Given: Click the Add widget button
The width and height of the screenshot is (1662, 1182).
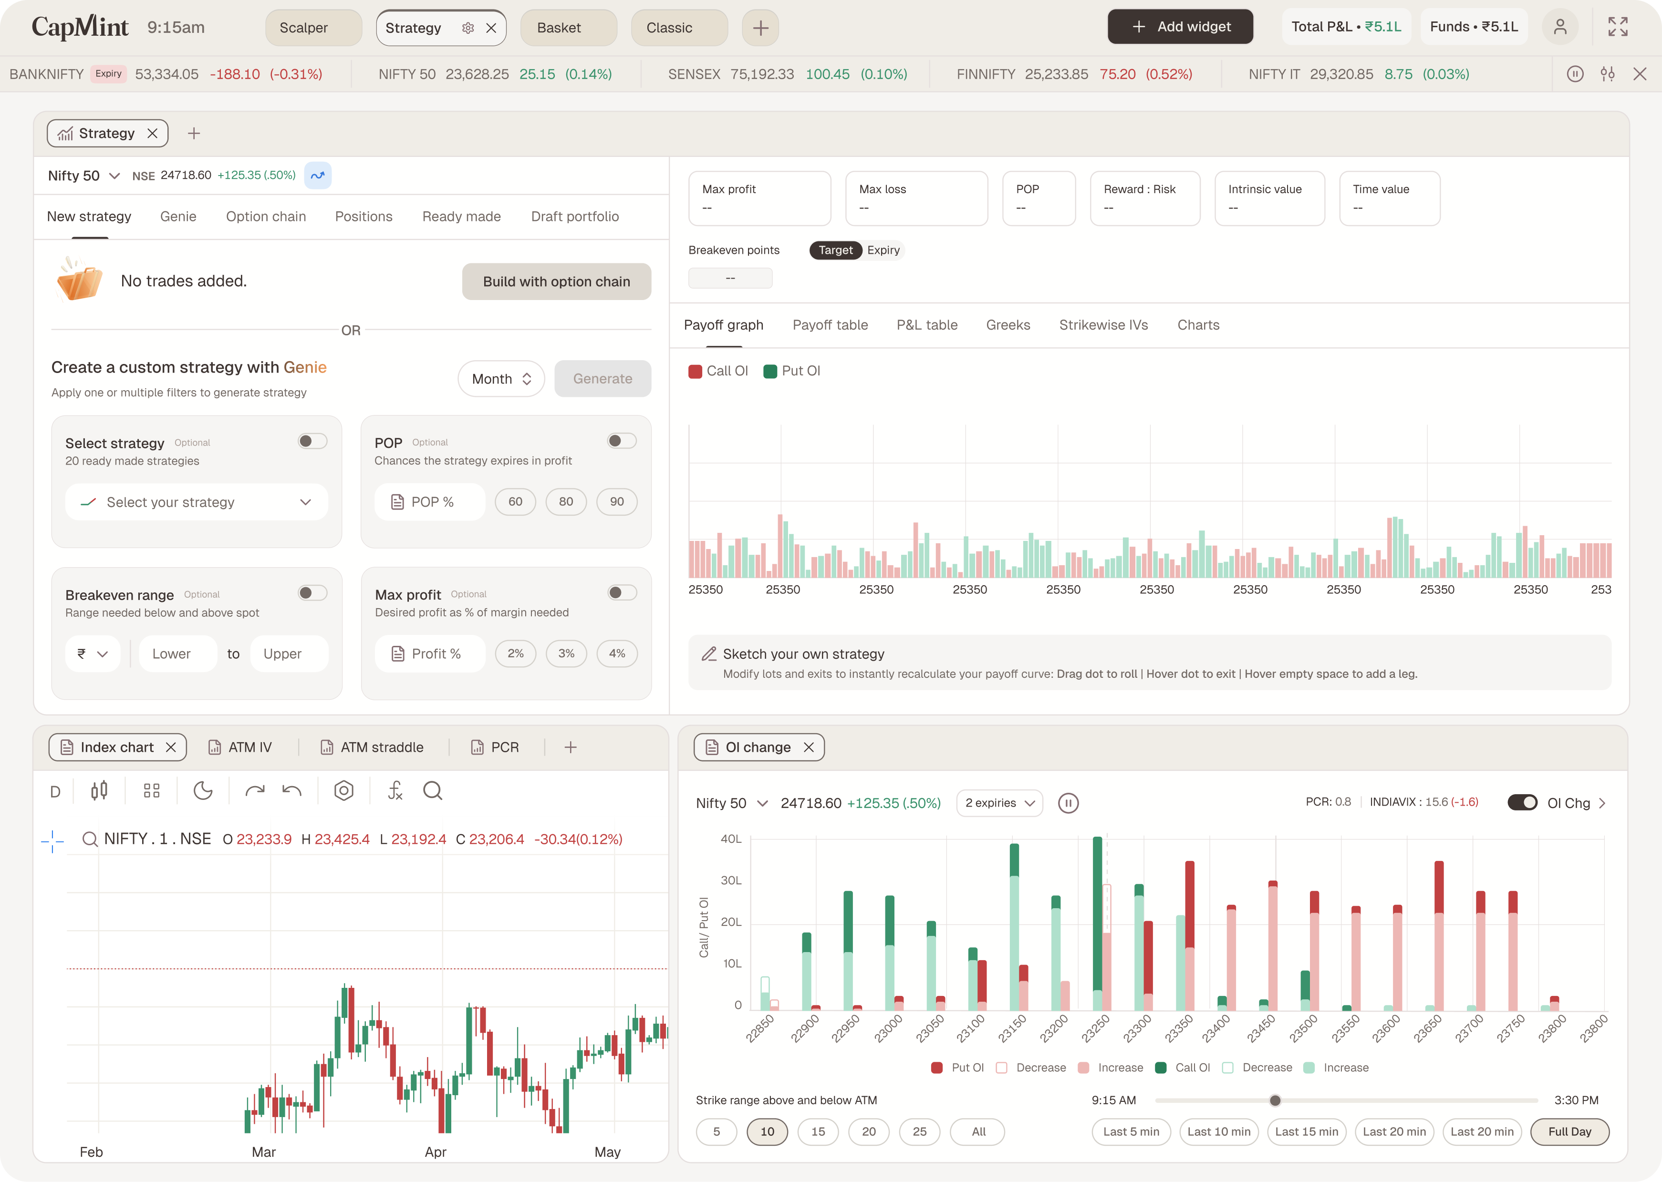Looking at the screenshot, I should pos(1180,27).
